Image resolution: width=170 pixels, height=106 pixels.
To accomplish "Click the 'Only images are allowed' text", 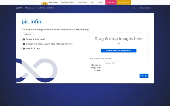I will click(x=101, y=59).
